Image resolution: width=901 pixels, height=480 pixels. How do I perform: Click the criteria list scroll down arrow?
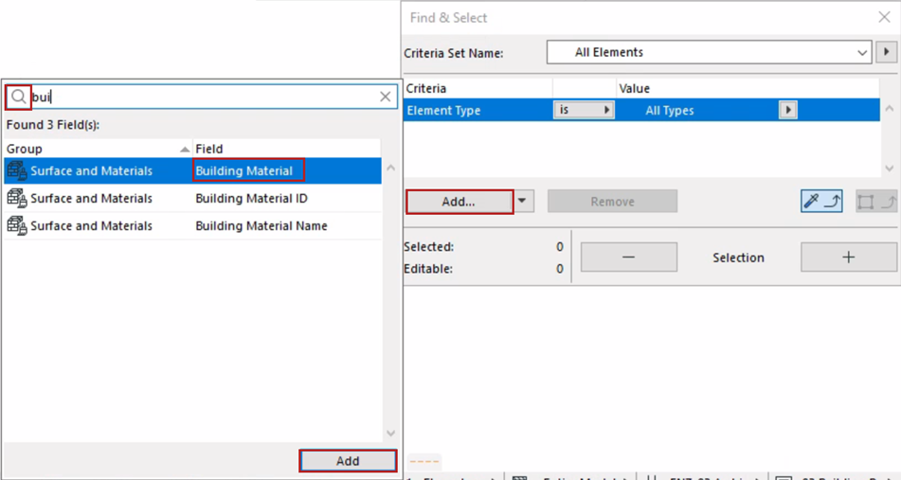point(890,169)
